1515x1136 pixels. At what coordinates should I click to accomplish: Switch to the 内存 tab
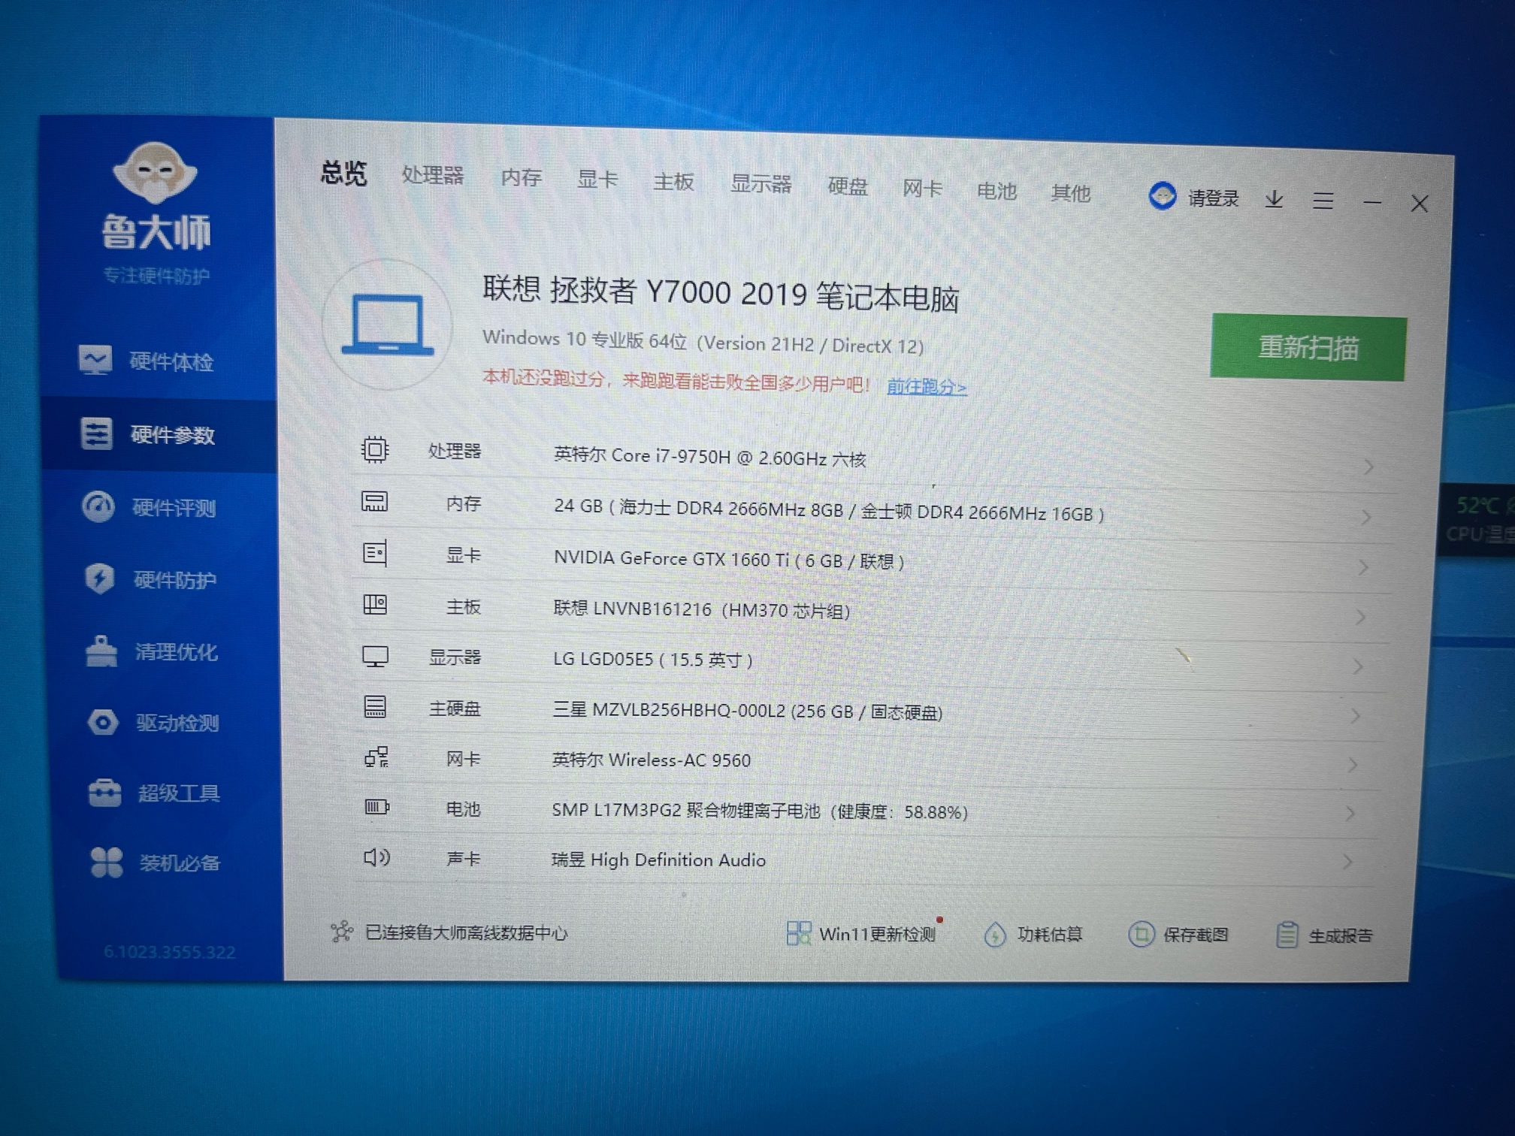point(522,177)
